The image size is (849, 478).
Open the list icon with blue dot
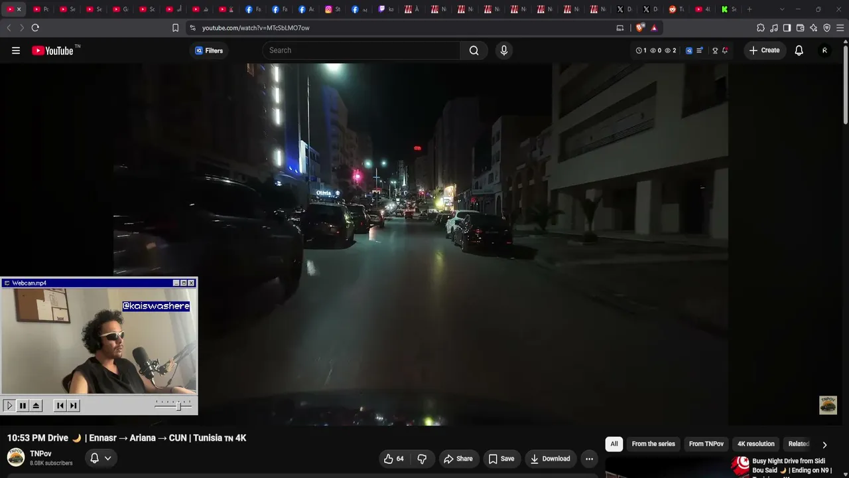coord(700,50)
